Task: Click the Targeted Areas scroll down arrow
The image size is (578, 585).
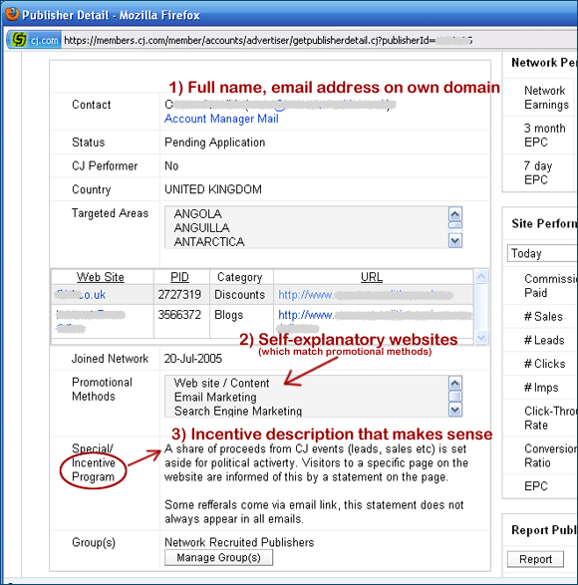Action: [x=454, y=240]
